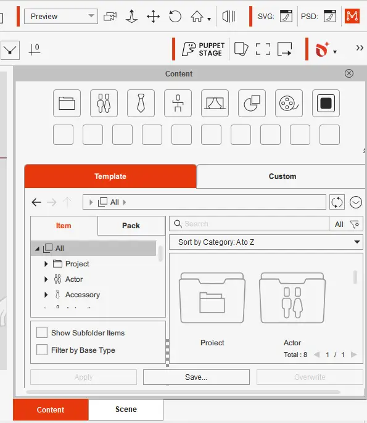Switch to the Pack tab

click(x=131, y=226)
